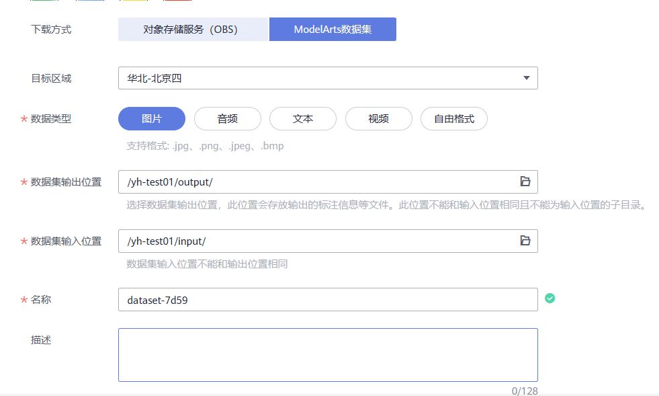Open folder browser for 数据集输出位置
659x396 pixels.
(525, 182)
